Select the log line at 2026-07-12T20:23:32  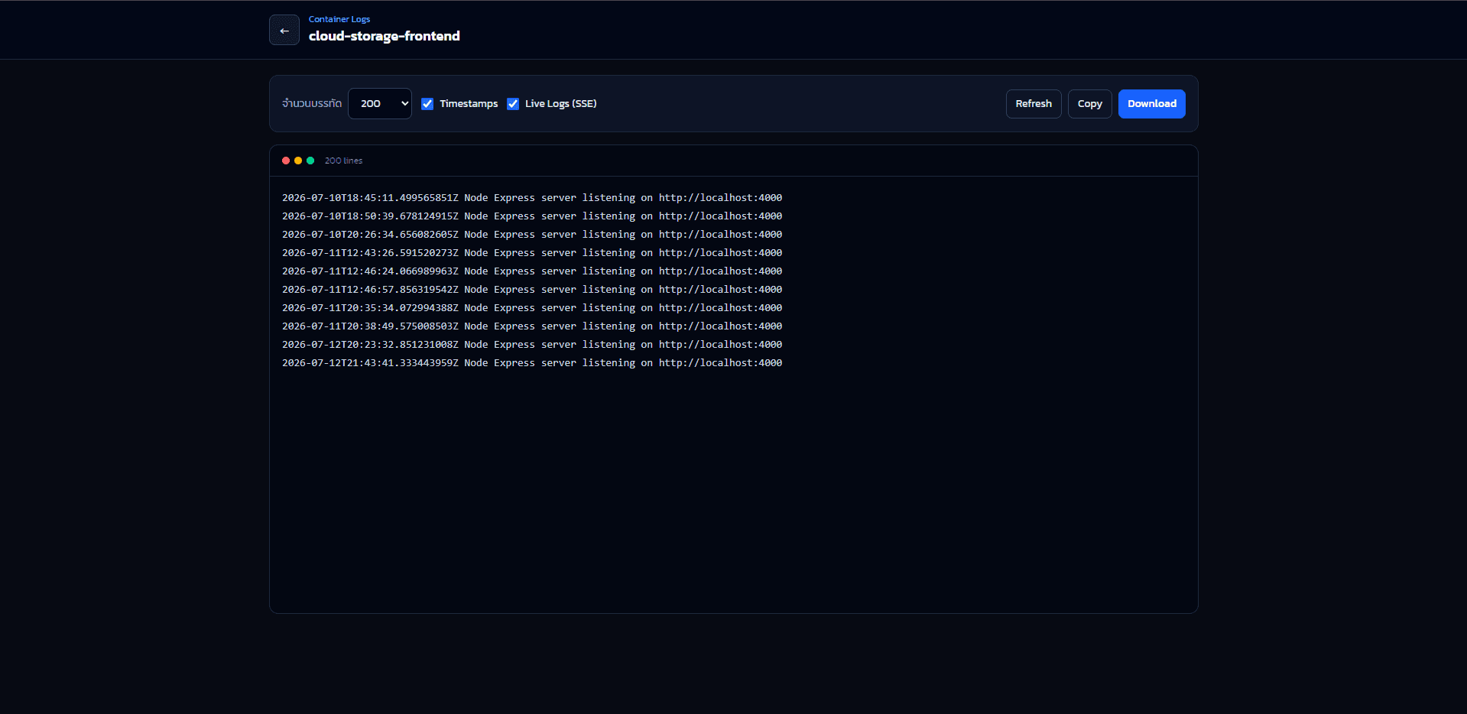pyautogui.click(x=532, y=345)
